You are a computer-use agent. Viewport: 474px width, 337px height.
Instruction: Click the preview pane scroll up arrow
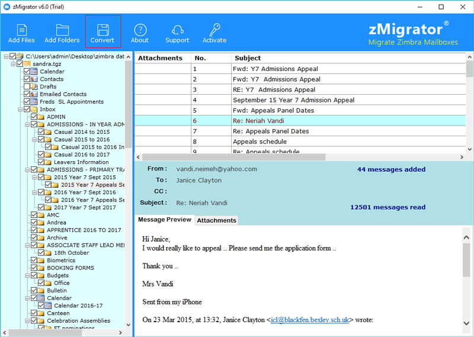point(466,237)
